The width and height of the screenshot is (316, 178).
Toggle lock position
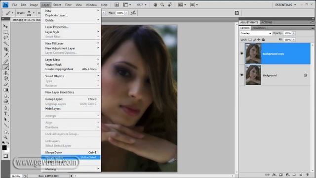[x=259, y=40]
